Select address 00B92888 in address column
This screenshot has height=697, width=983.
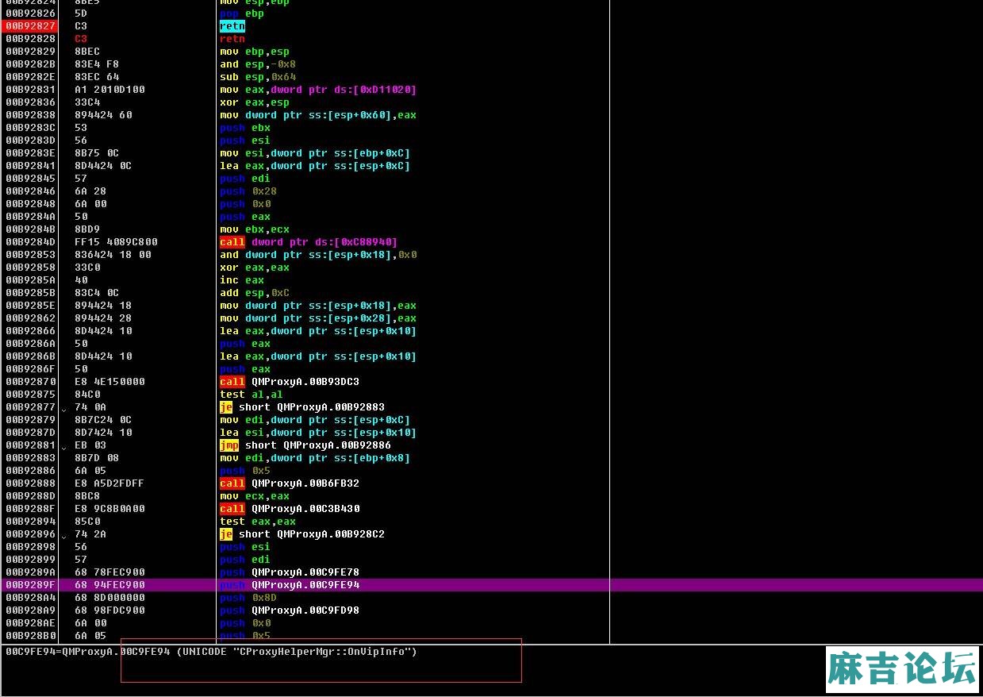[x=30, y=483]
